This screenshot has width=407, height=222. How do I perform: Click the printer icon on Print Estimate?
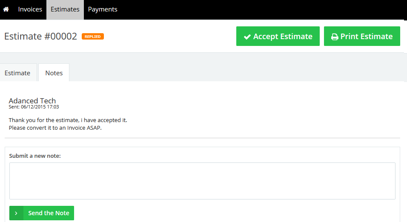tap(335, 37)
